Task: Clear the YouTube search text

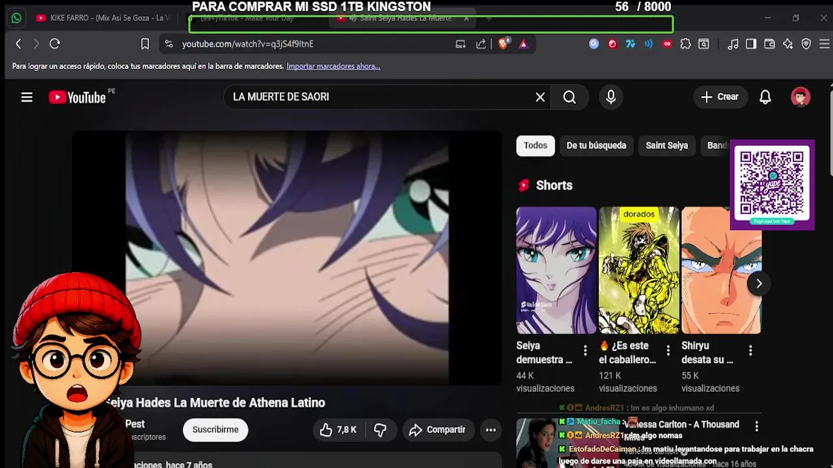Action: [540, 97]
